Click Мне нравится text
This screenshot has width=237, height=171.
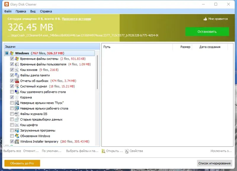click(218, 19)
